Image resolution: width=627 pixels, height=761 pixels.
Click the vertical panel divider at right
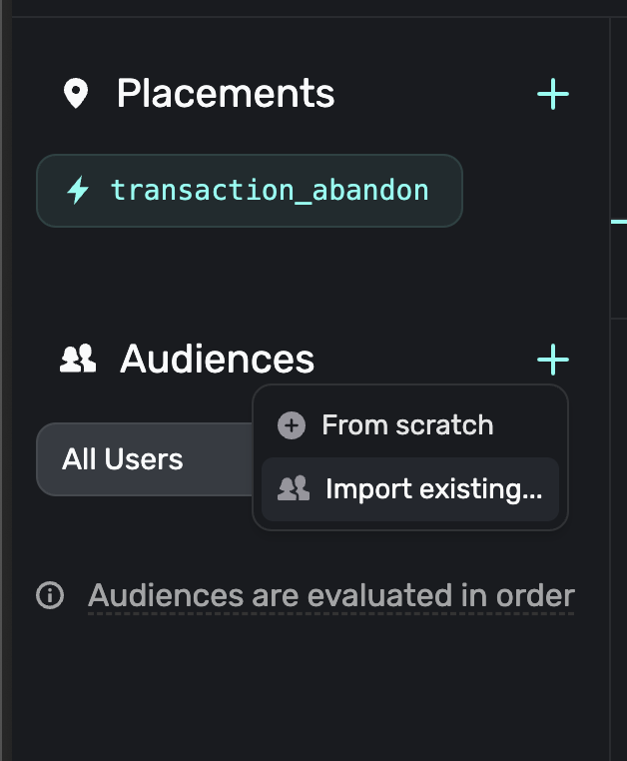pyautogui.click(x=610, y=499)
